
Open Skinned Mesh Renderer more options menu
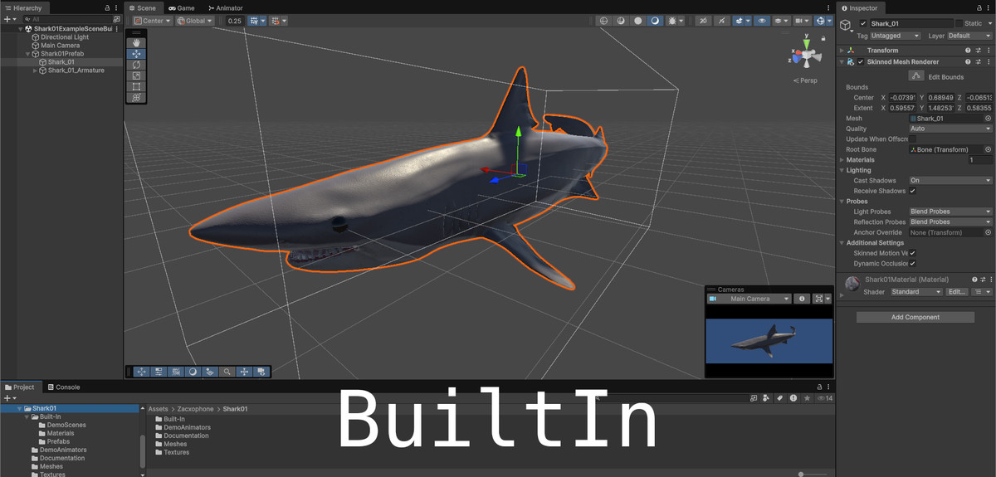point(988,62)
